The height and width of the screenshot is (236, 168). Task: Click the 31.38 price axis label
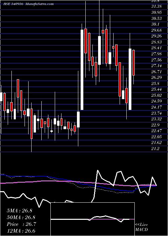(x=157, y=6)
